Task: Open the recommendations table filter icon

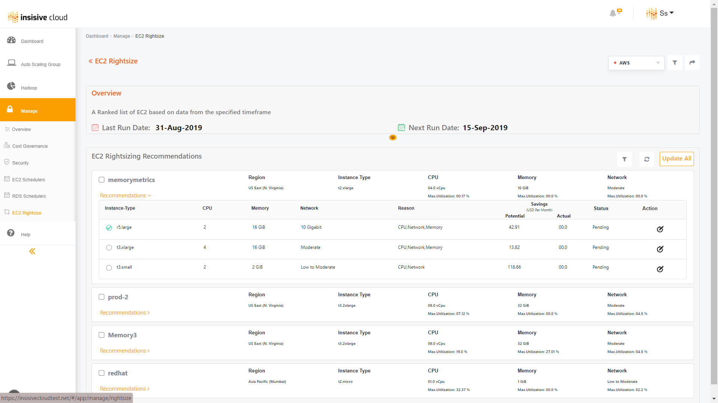Action: tap(624, 159)
